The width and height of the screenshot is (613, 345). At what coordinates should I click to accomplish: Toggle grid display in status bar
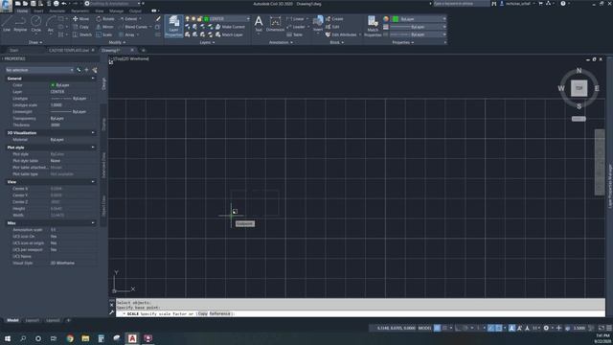point(437,328)
